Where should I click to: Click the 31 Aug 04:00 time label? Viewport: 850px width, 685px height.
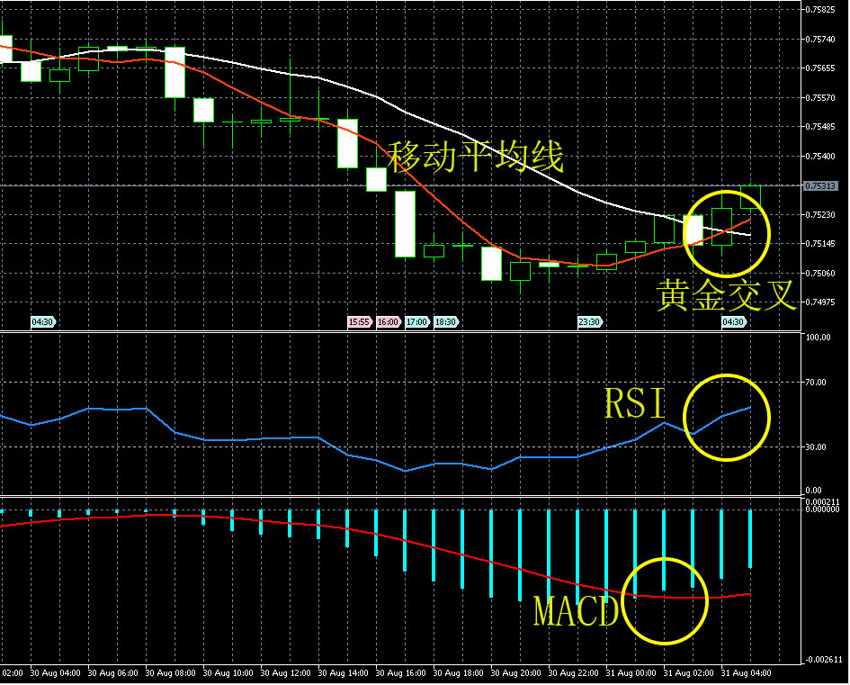[746, 673]
